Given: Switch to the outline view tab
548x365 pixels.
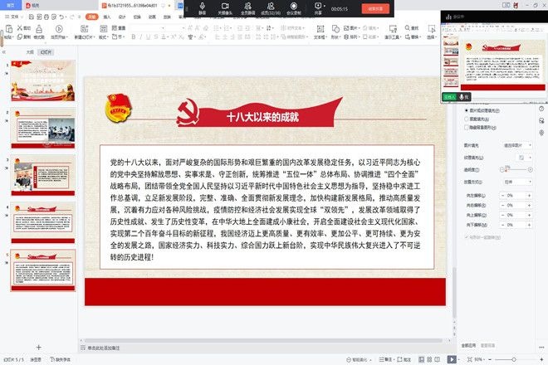Looking at the screenshot, I should pyautogui.click(x=30, y=51).
